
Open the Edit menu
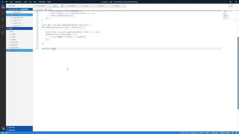pos(11,2)
